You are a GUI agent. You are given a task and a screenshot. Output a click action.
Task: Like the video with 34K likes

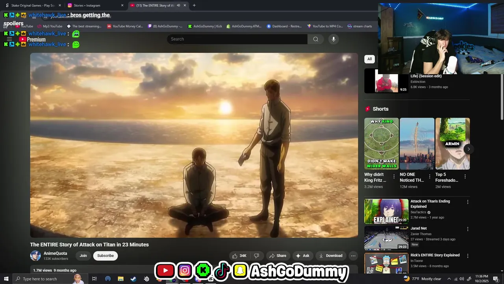(239, 256)
